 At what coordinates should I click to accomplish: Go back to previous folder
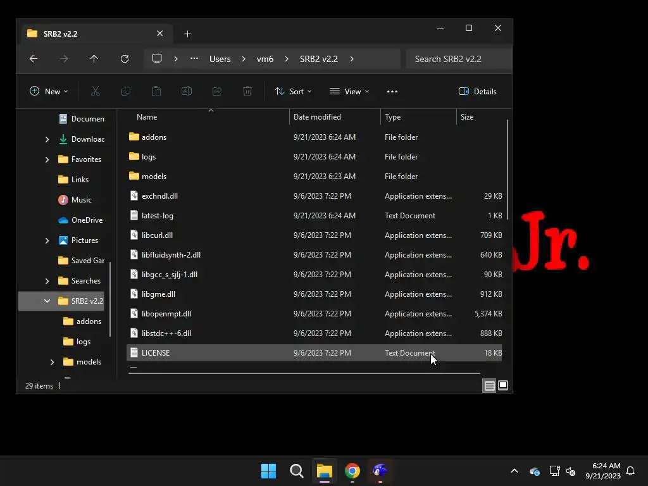(34, 59)
